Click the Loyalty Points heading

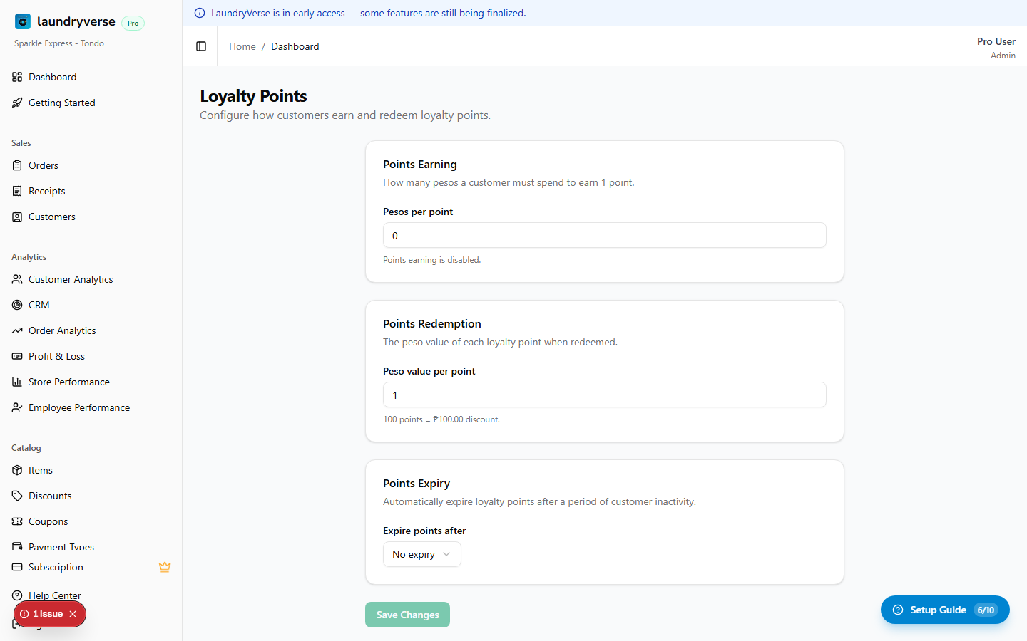click(x=253, y=96)
